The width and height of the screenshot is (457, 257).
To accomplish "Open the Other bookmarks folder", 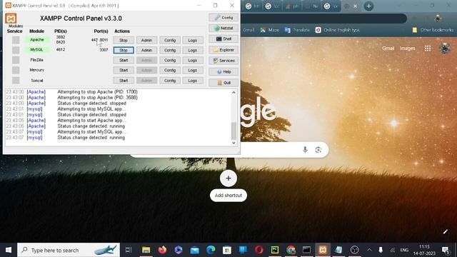I will [433, 30].
